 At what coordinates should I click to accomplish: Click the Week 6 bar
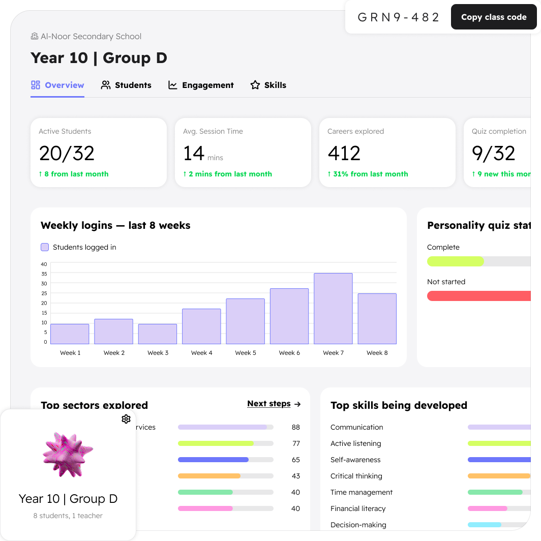tap(289, 316)
